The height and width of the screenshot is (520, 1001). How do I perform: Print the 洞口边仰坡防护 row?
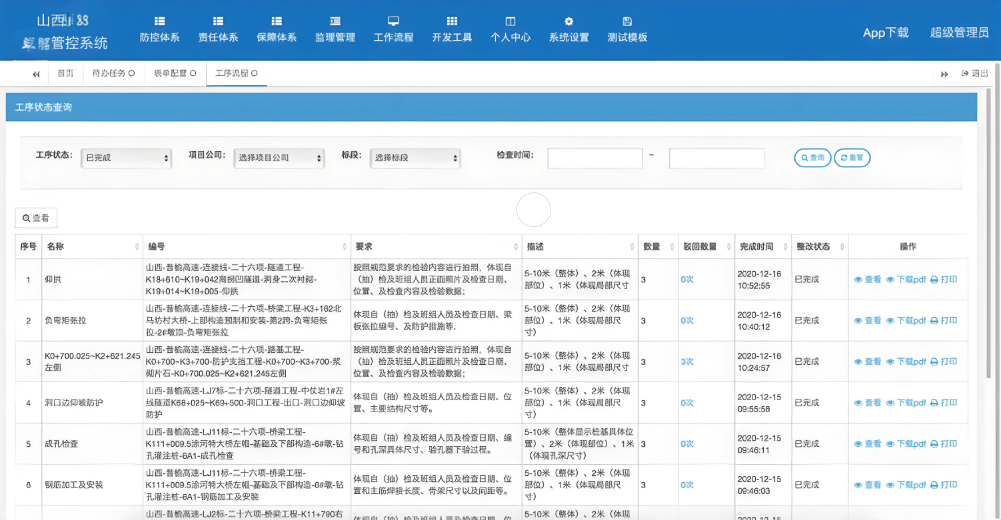click(944, 403)
